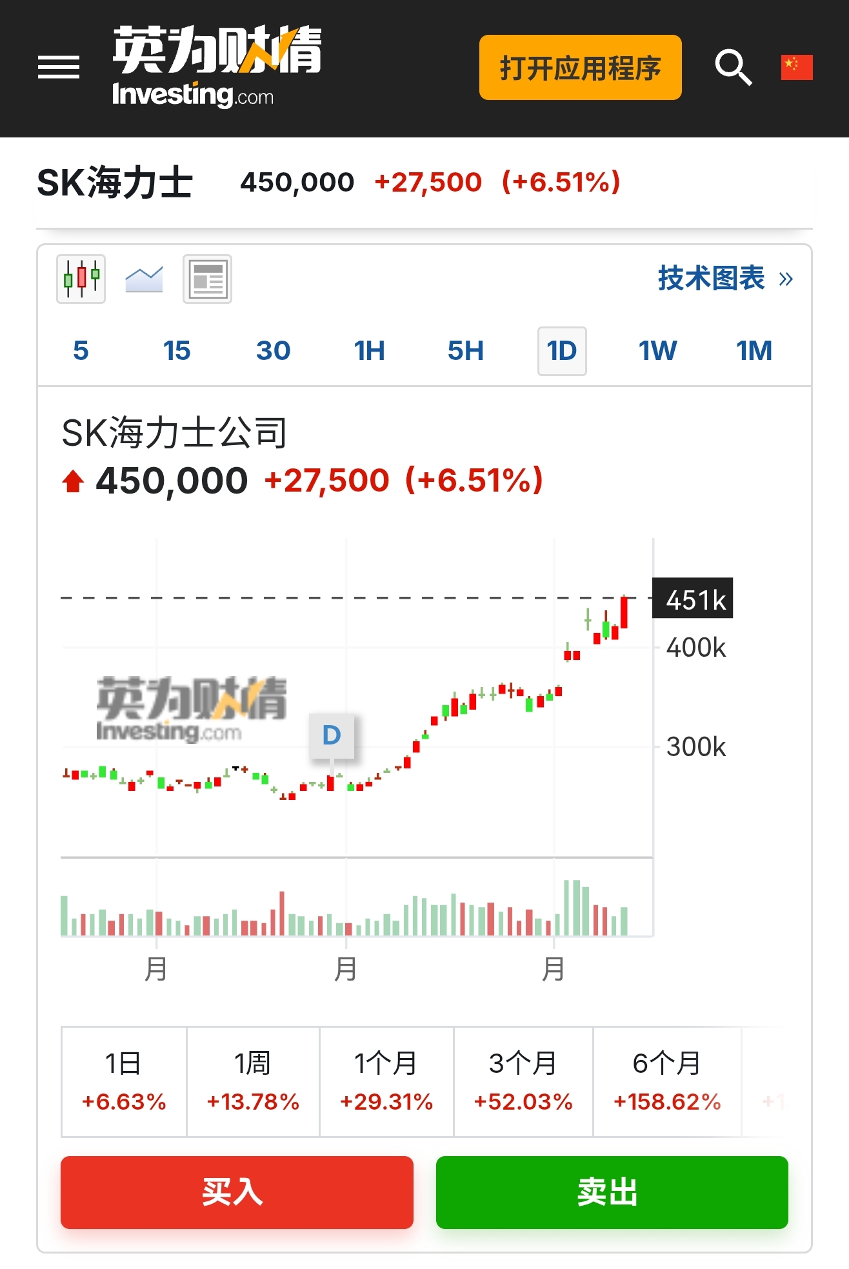This screenshot has width=849, height=1269.
Task: Select the 5 minute interval
Action: (81, 351)
